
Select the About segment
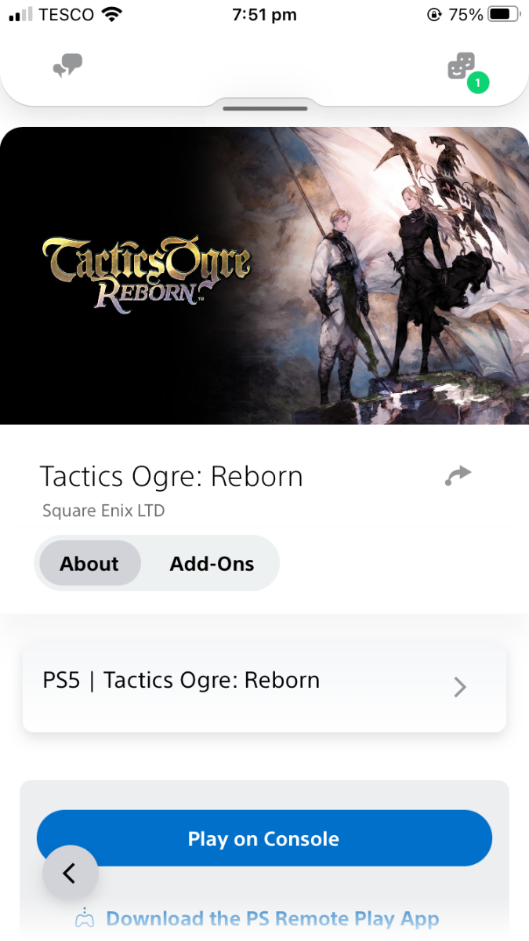click(89, 563)
